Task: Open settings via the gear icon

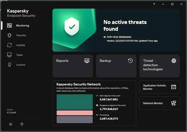Action: (x=11, y=124)
